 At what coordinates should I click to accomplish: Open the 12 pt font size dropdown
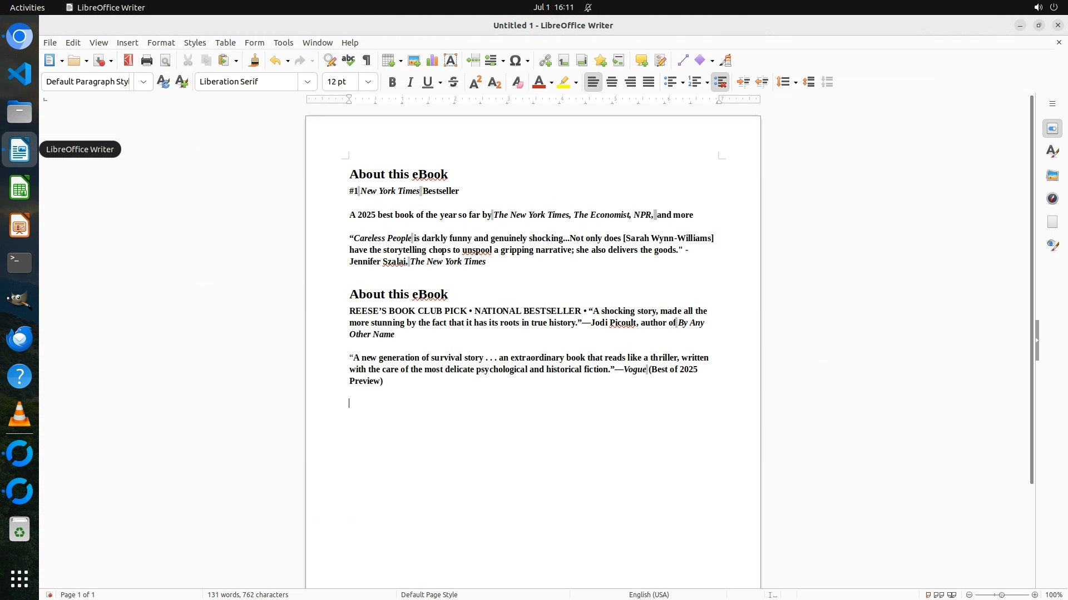(368, 82)
